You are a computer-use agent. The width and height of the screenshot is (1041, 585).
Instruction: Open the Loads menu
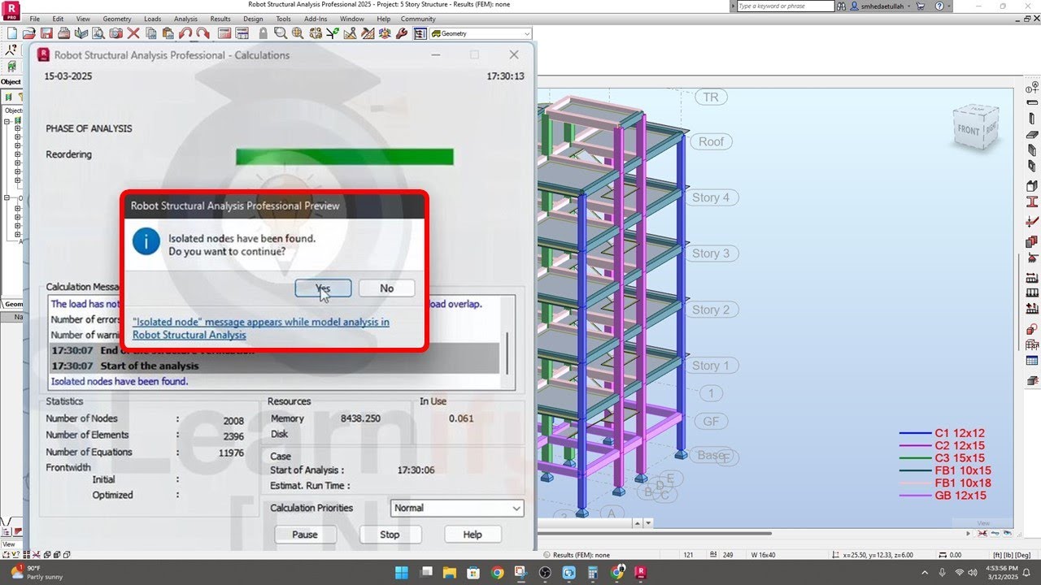tap(152, 19)
